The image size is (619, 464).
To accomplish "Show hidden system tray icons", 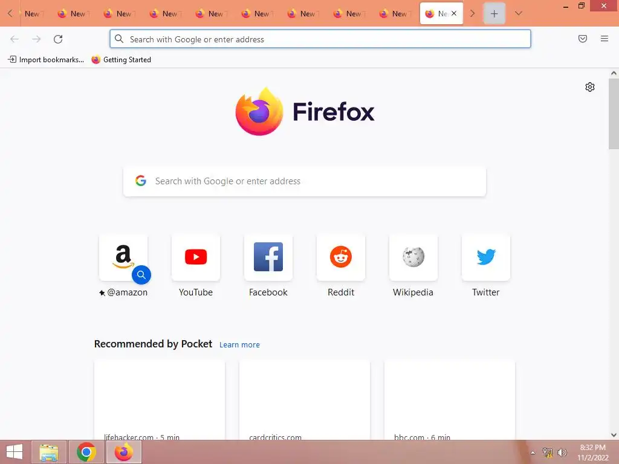I will 533,453.
